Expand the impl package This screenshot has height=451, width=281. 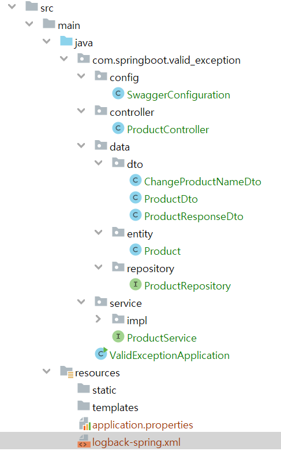pyautogui.click(x=98, y=319)
